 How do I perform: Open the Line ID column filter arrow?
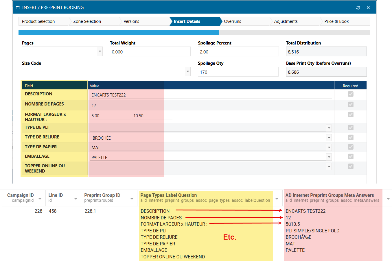pyautogui.click(x=76, y=199)
